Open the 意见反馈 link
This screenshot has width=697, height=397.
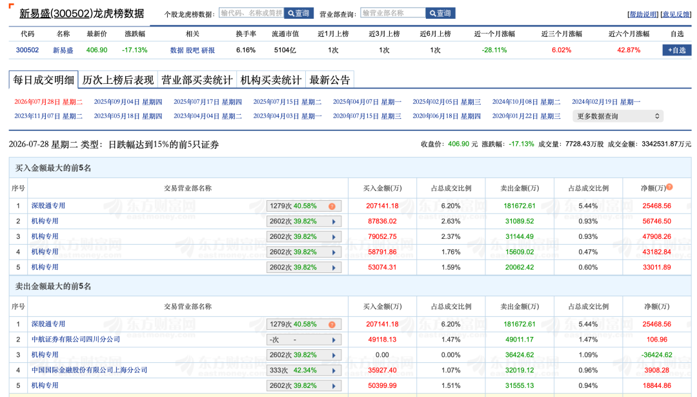click(676, 14)
